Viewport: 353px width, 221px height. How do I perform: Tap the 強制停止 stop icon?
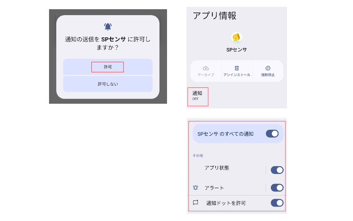point(268,68)
